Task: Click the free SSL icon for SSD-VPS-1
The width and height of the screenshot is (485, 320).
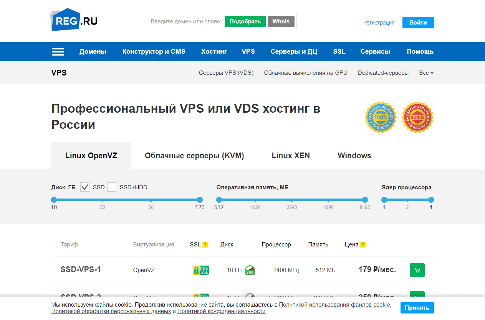Action: [x=200, y=270]
